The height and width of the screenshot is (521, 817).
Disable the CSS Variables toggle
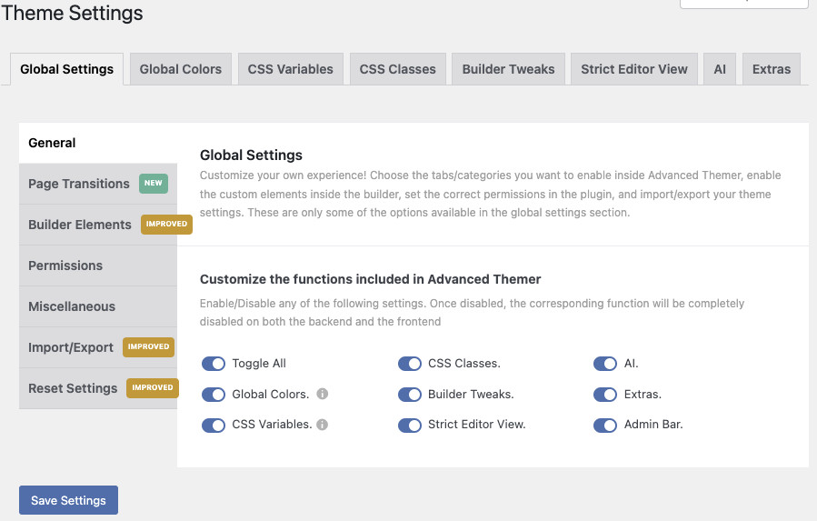pyautogui.click(x=214, y=425)
